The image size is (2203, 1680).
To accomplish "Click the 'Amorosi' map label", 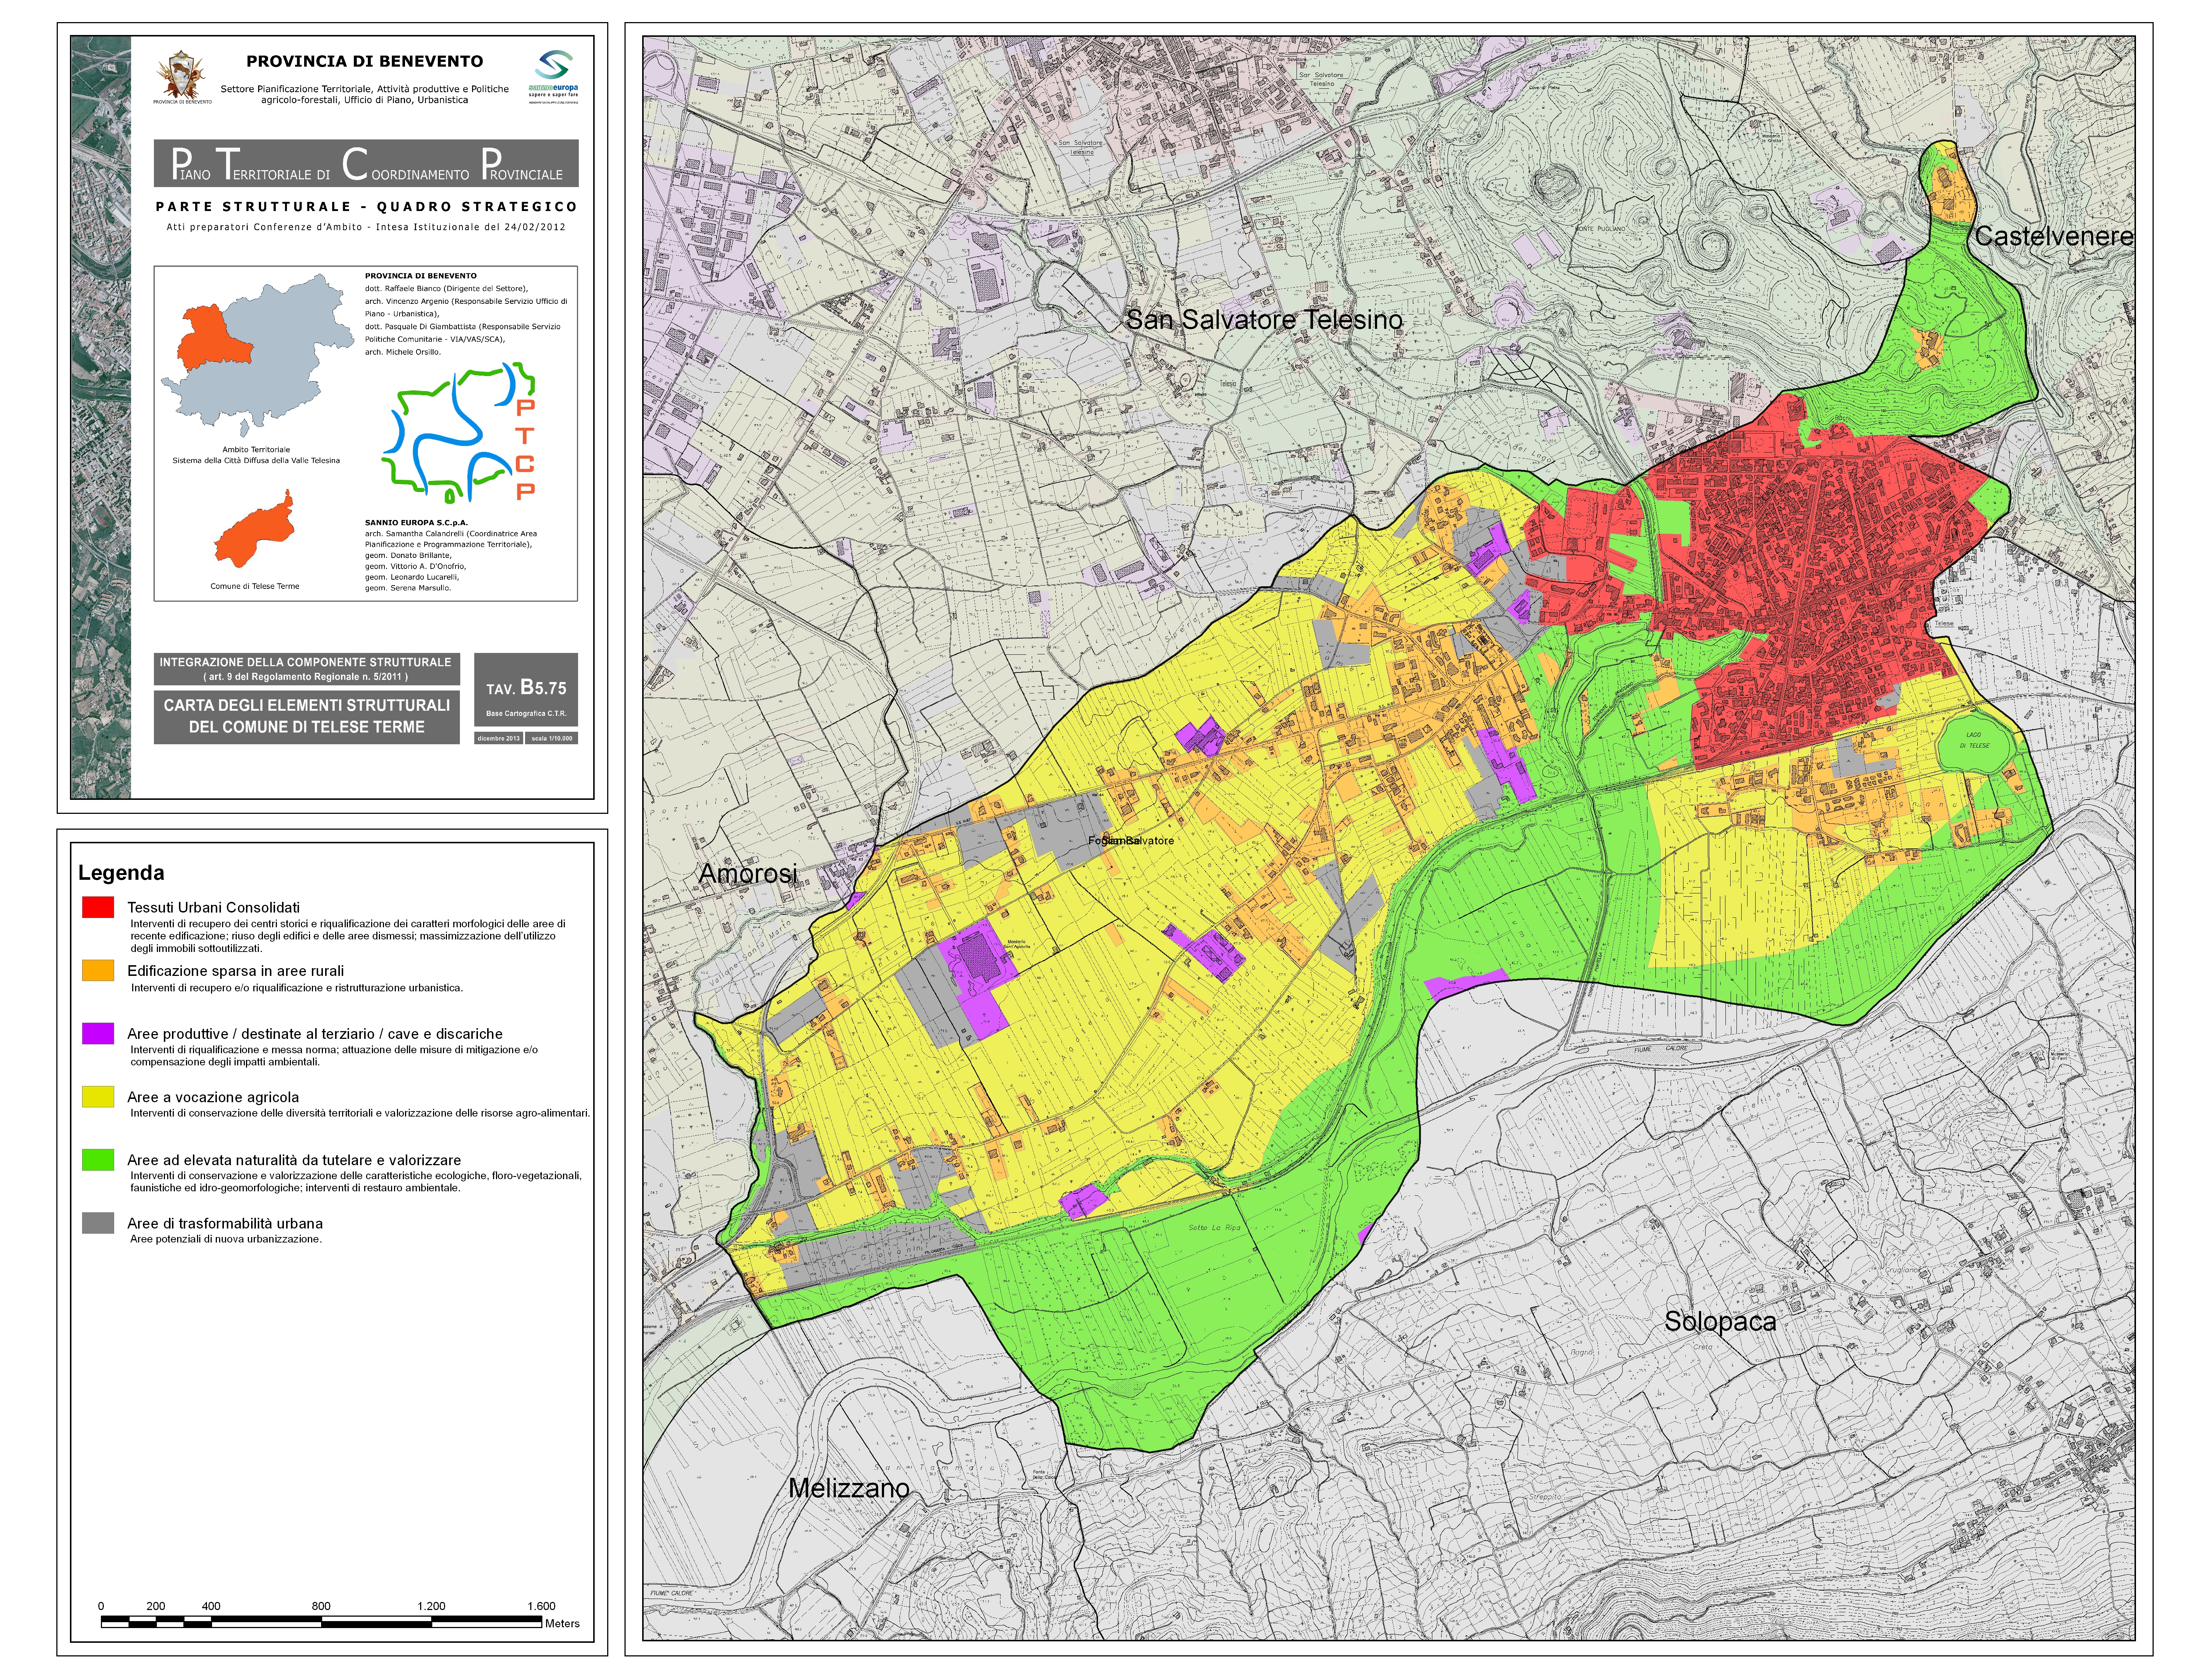I will (748, 873).
